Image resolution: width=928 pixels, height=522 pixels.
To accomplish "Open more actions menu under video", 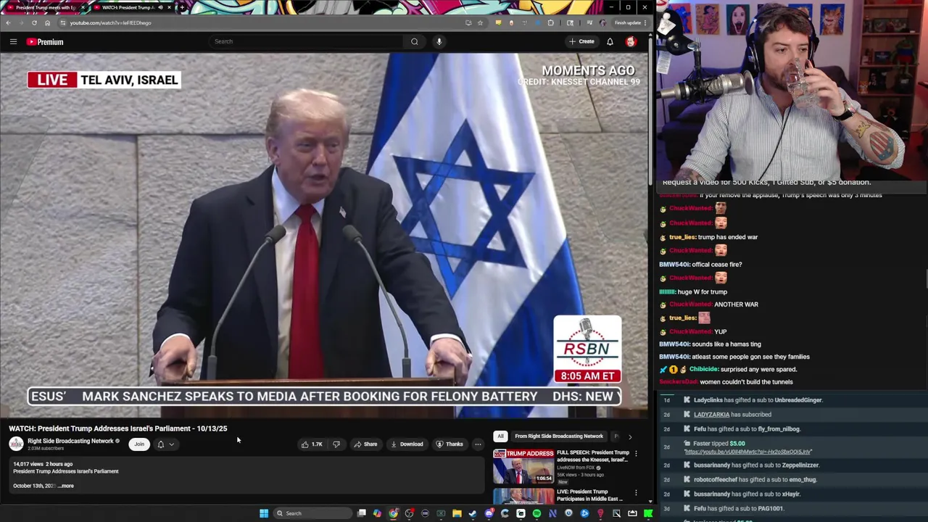I will click(x=477, y=444).
